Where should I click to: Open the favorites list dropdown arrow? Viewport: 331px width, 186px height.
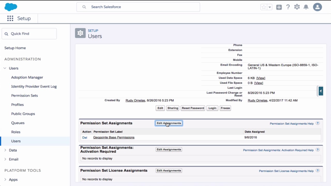pos(270,7)
